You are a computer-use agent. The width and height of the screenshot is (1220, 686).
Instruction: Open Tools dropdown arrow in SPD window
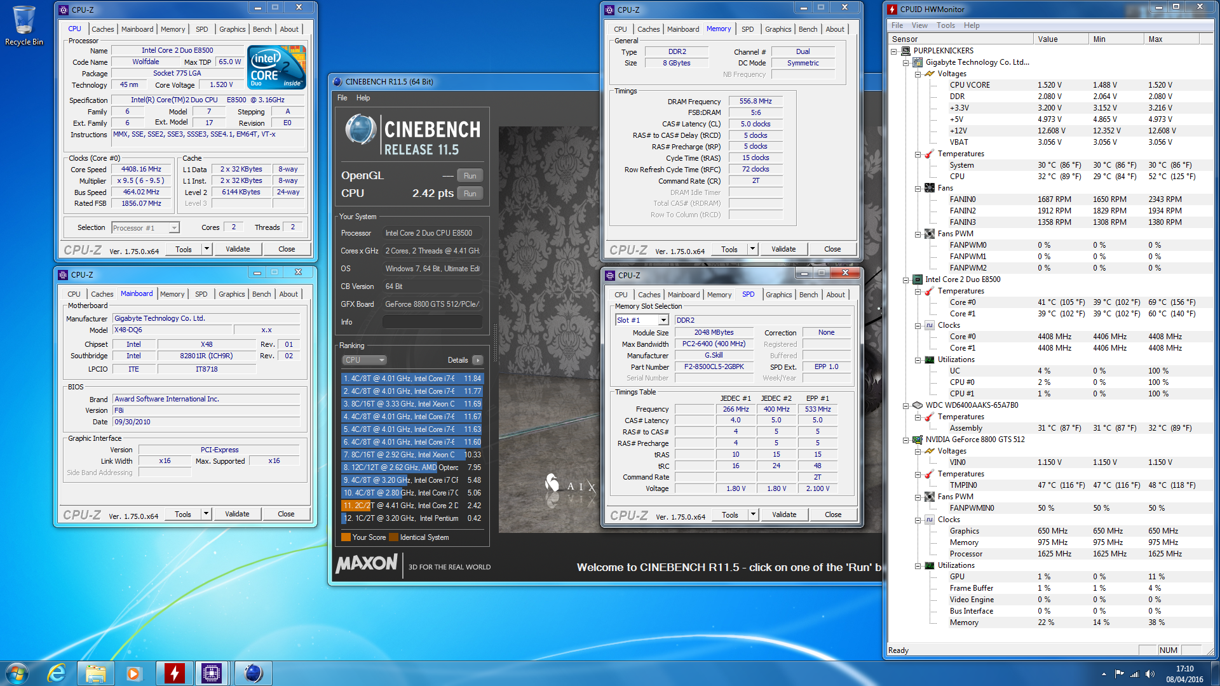753,514
